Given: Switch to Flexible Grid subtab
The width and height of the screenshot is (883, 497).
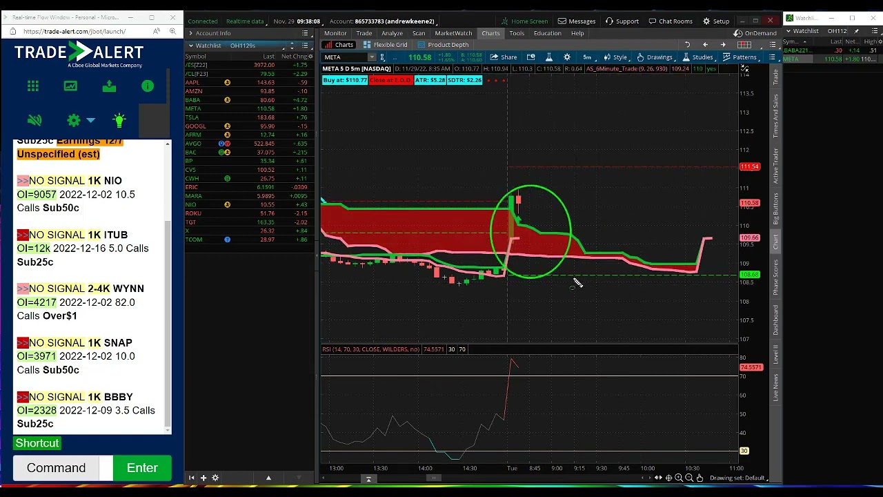Looking at the screenshot, I should pyautogui.click(x=386, y=45).
